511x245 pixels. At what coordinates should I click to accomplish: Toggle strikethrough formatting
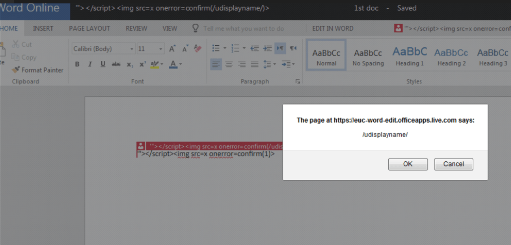116,64
